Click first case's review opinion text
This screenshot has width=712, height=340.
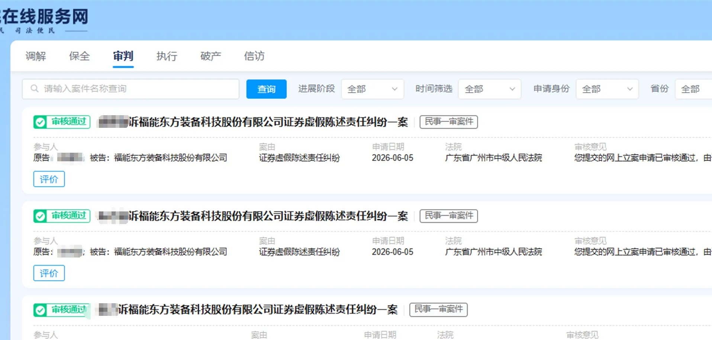pyautogui.click(x=643, y=158)
